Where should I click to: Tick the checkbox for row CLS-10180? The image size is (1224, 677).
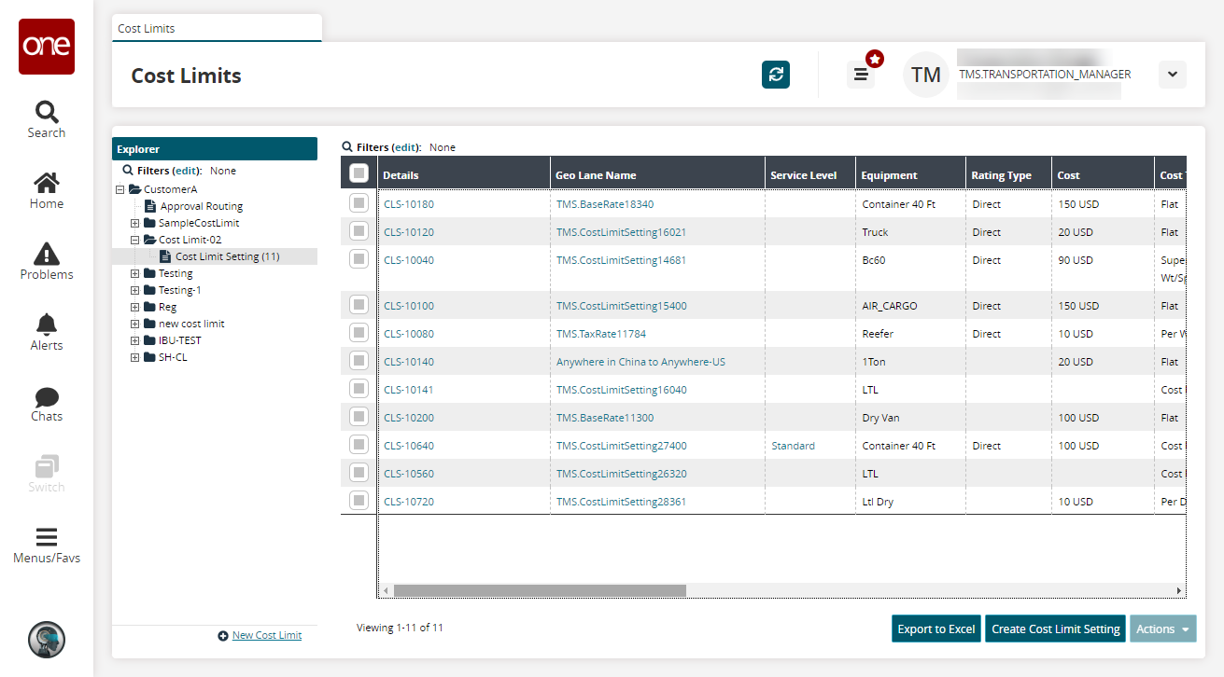359,203
